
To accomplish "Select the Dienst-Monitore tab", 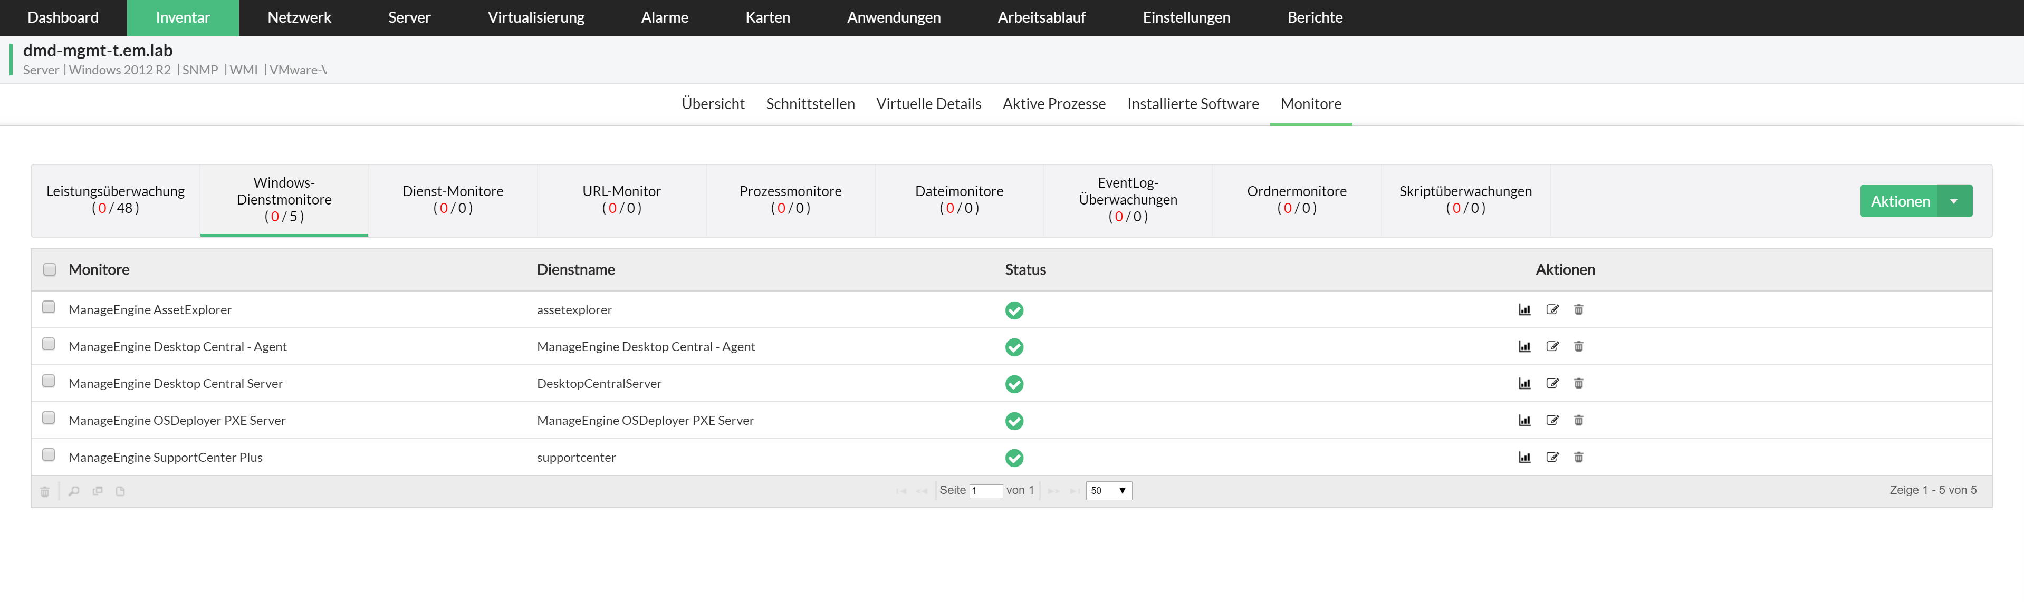I will point(453,200).
